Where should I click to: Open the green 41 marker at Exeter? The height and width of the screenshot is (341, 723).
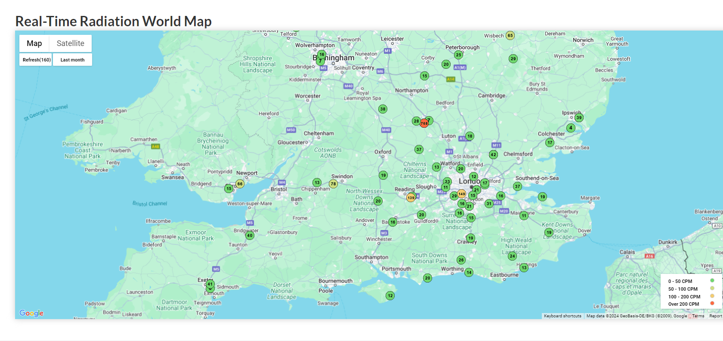(210, 284)
